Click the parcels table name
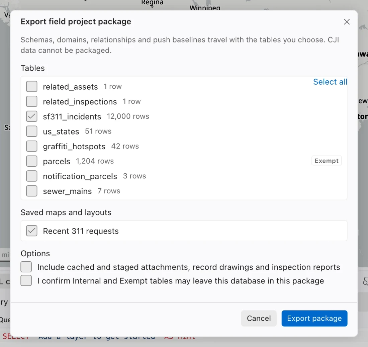This screenshot has width=368, height=347. [x=56, y=162]
